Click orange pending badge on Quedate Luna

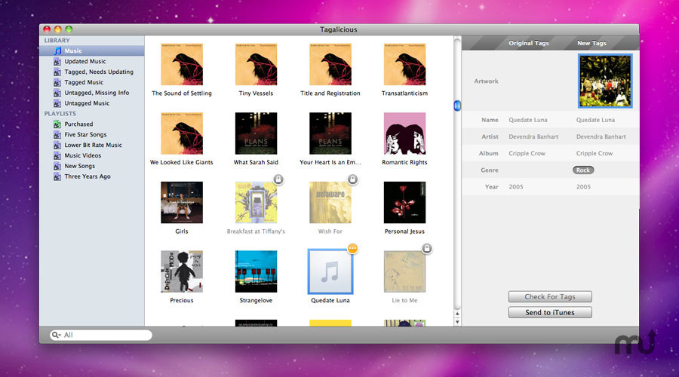coord(353,249)
